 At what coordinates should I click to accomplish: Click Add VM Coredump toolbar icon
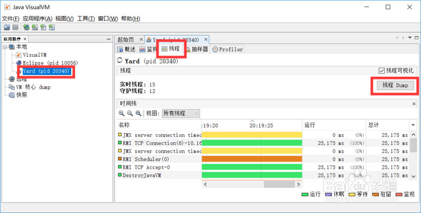[43, 27]
